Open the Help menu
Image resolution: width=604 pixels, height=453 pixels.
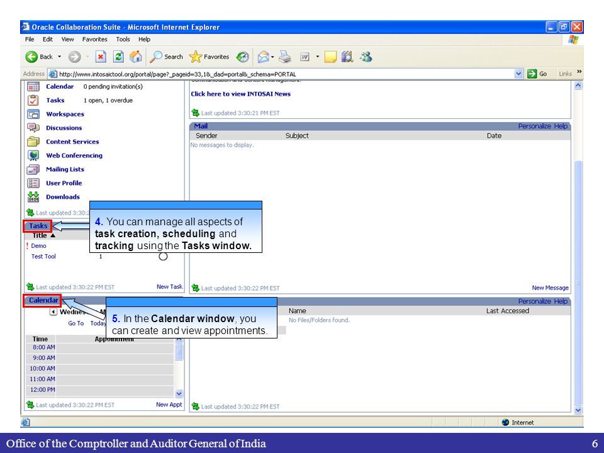coord(145,39)
